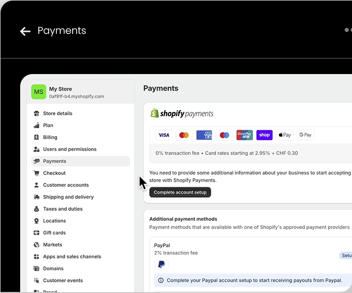Click the Domains icon
This screenshot has height=293, width=352.
tap(36, 268)
